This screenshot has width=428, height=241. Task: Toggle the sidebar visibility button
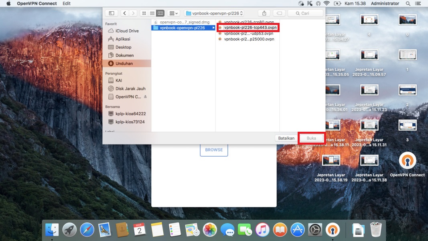[112, 13]
